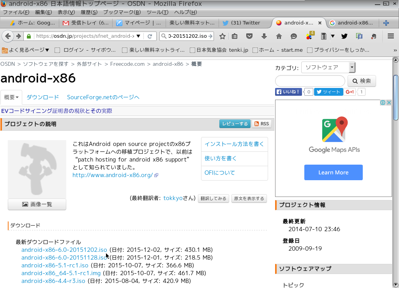
Task: Click the clipboard toolbar icon
Action: [x=323, y=36]
